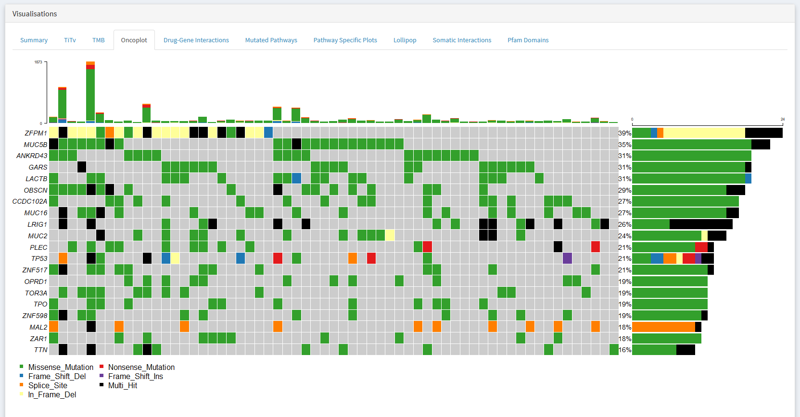
Task: Click the LACTB gene label
Action: tap(37, 179)
